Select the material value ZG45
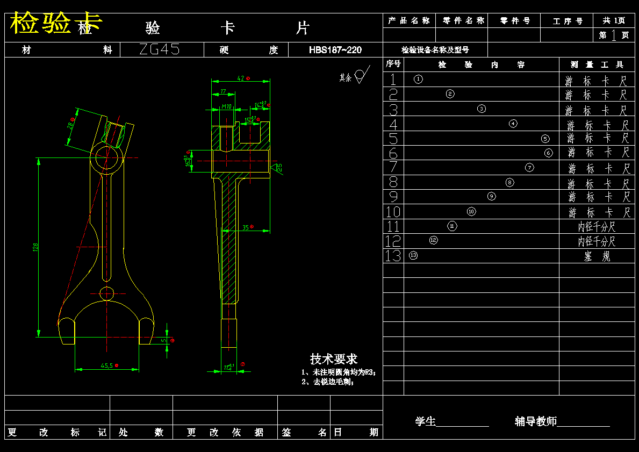639x452 pixels. coord(159,50)
